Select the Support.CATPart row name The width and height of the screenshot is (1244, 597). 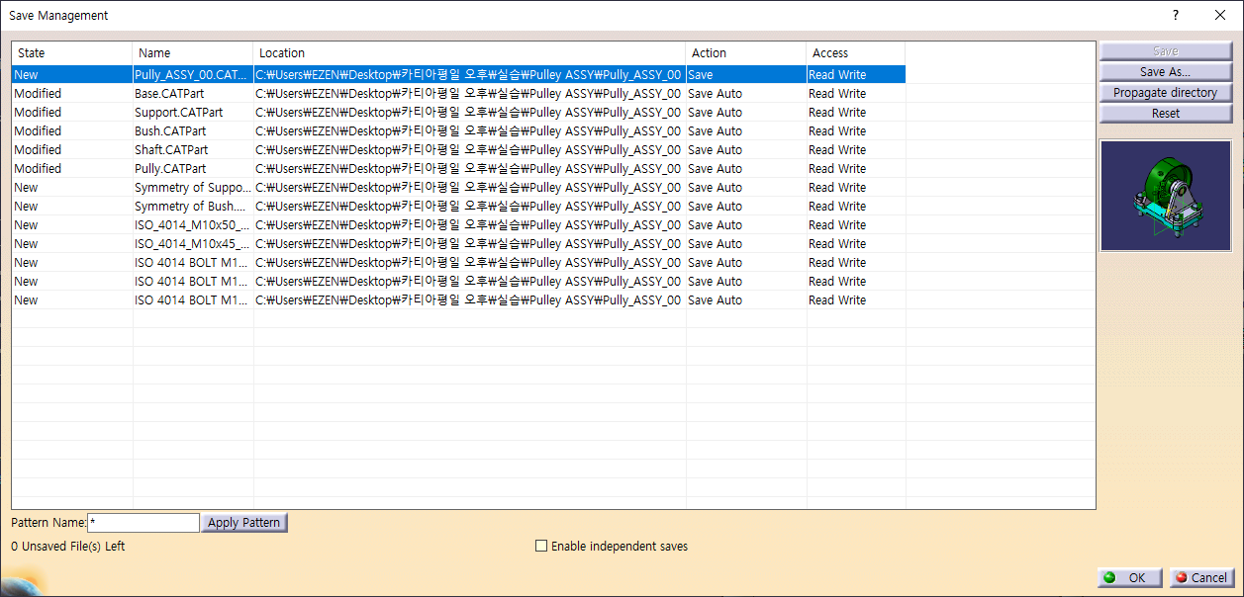tap(179, 112)
